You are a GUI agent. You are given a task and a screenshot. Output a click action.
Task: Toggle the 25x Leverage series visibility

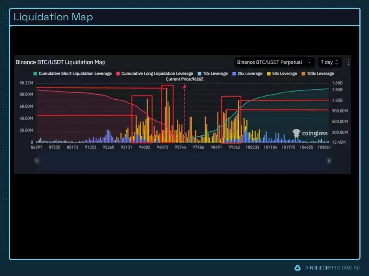click(234, 73)
